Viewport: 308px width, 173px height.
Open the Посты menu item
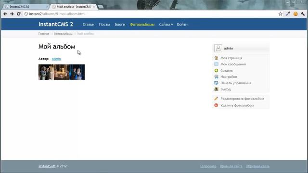[x=104, y=25]
